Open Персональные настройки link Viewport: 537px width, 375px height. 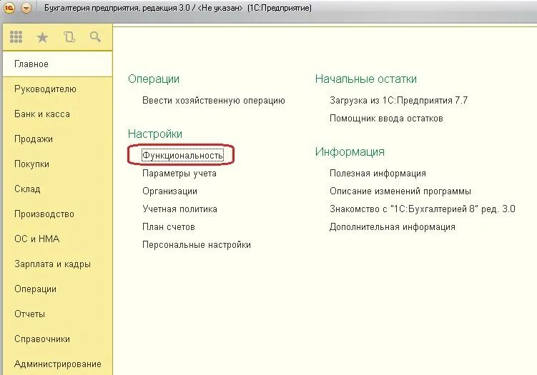point(197,245)
